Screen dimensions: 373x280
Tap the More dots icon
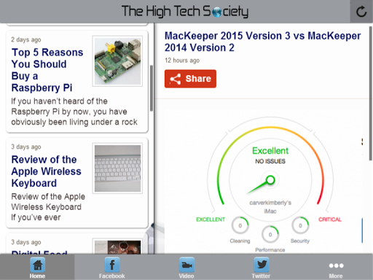coord(336,265)
